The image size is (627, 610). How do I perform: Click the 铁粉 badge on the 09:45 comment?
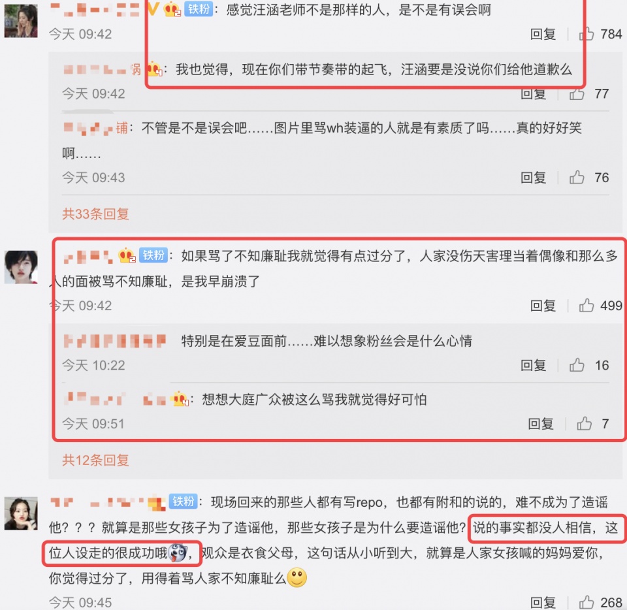pyautogui.click(x=184, y=502)
